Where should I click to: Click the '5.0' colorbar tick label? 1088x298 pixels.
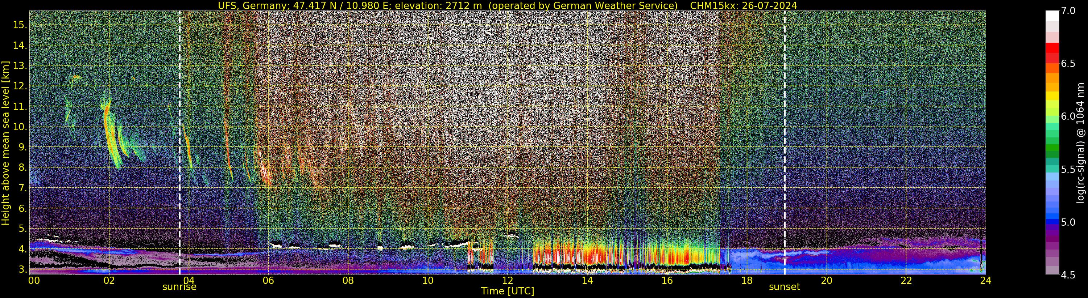[x=1068, y=222]
